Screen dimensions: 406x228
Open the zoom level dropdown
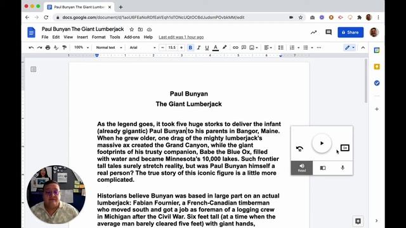tap(81, 47)
